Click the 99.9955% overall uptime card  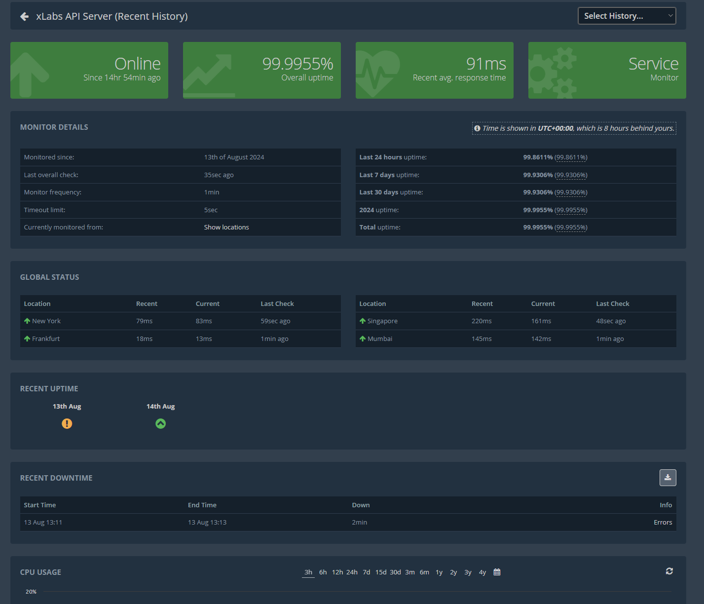pos(262,70)
